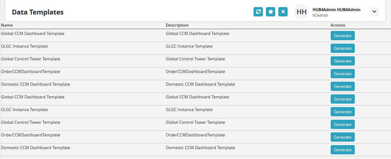Click the Actions column header
The height and width of the screenshot is (159, 391).
pyautogui.click(x=338, y=25)
